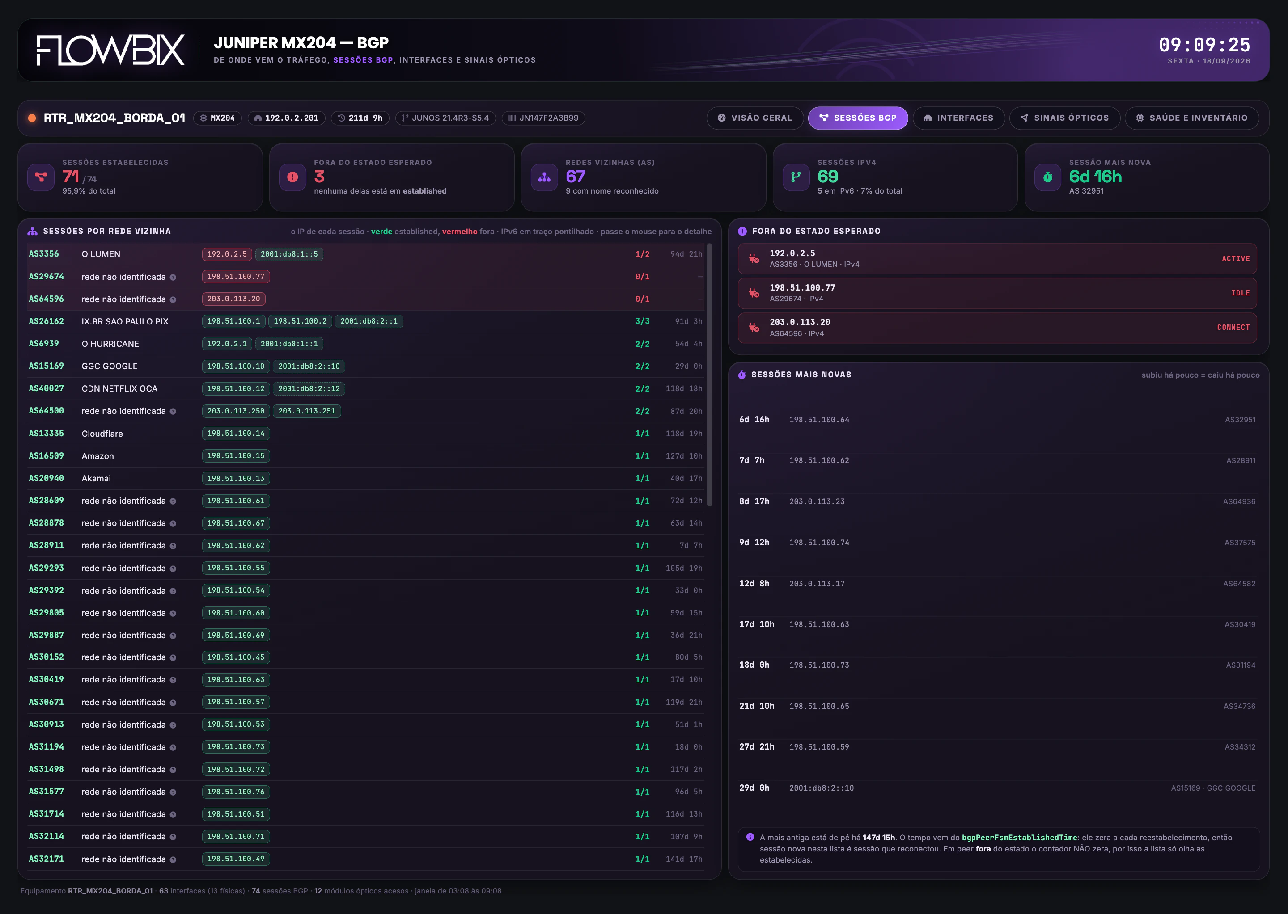1288x914 pixels.
Task: Click the red 192.0.2.5 session chip for AS3356
Action: coord(227,254)
